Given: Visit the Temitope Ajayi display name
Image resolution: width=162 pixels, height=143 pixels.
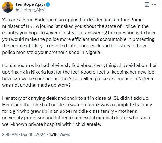Looking at the screenshot, I should (30, 4).
